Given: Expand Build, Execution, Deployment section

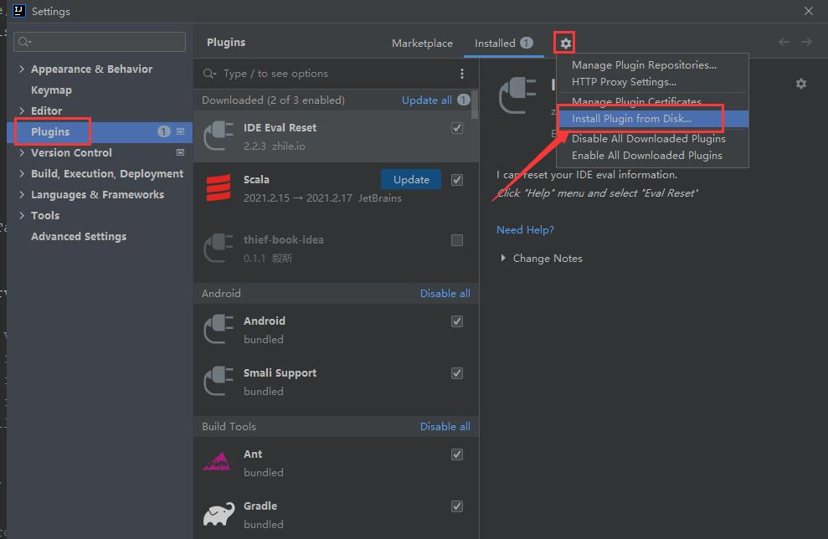Looking at the screenshot, I should [x=22, y=173].
